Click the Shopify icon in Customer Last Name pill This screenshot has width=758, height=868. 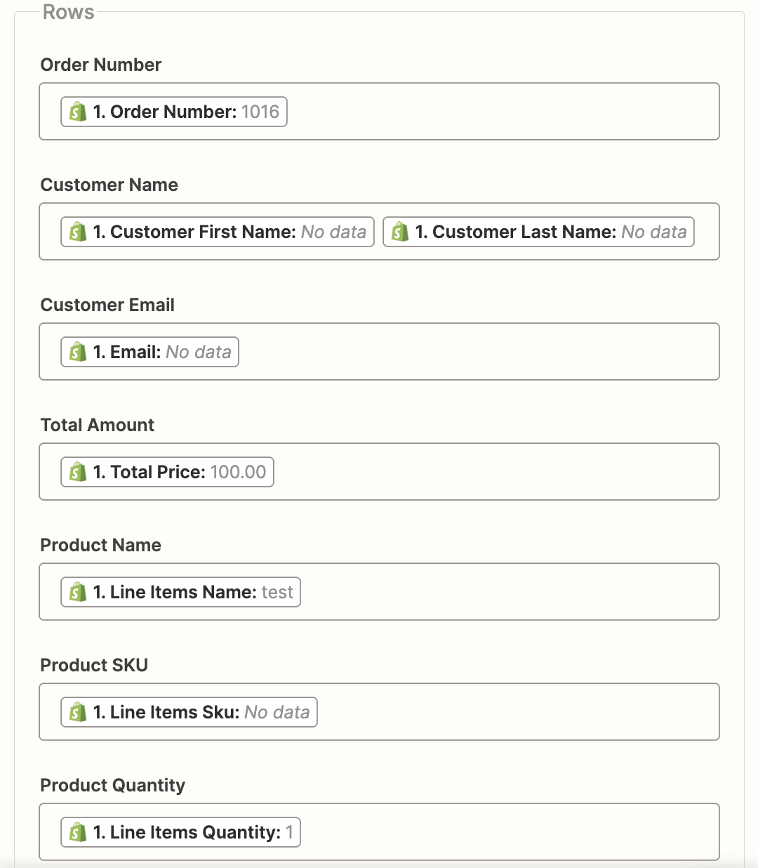click(399, 231)
